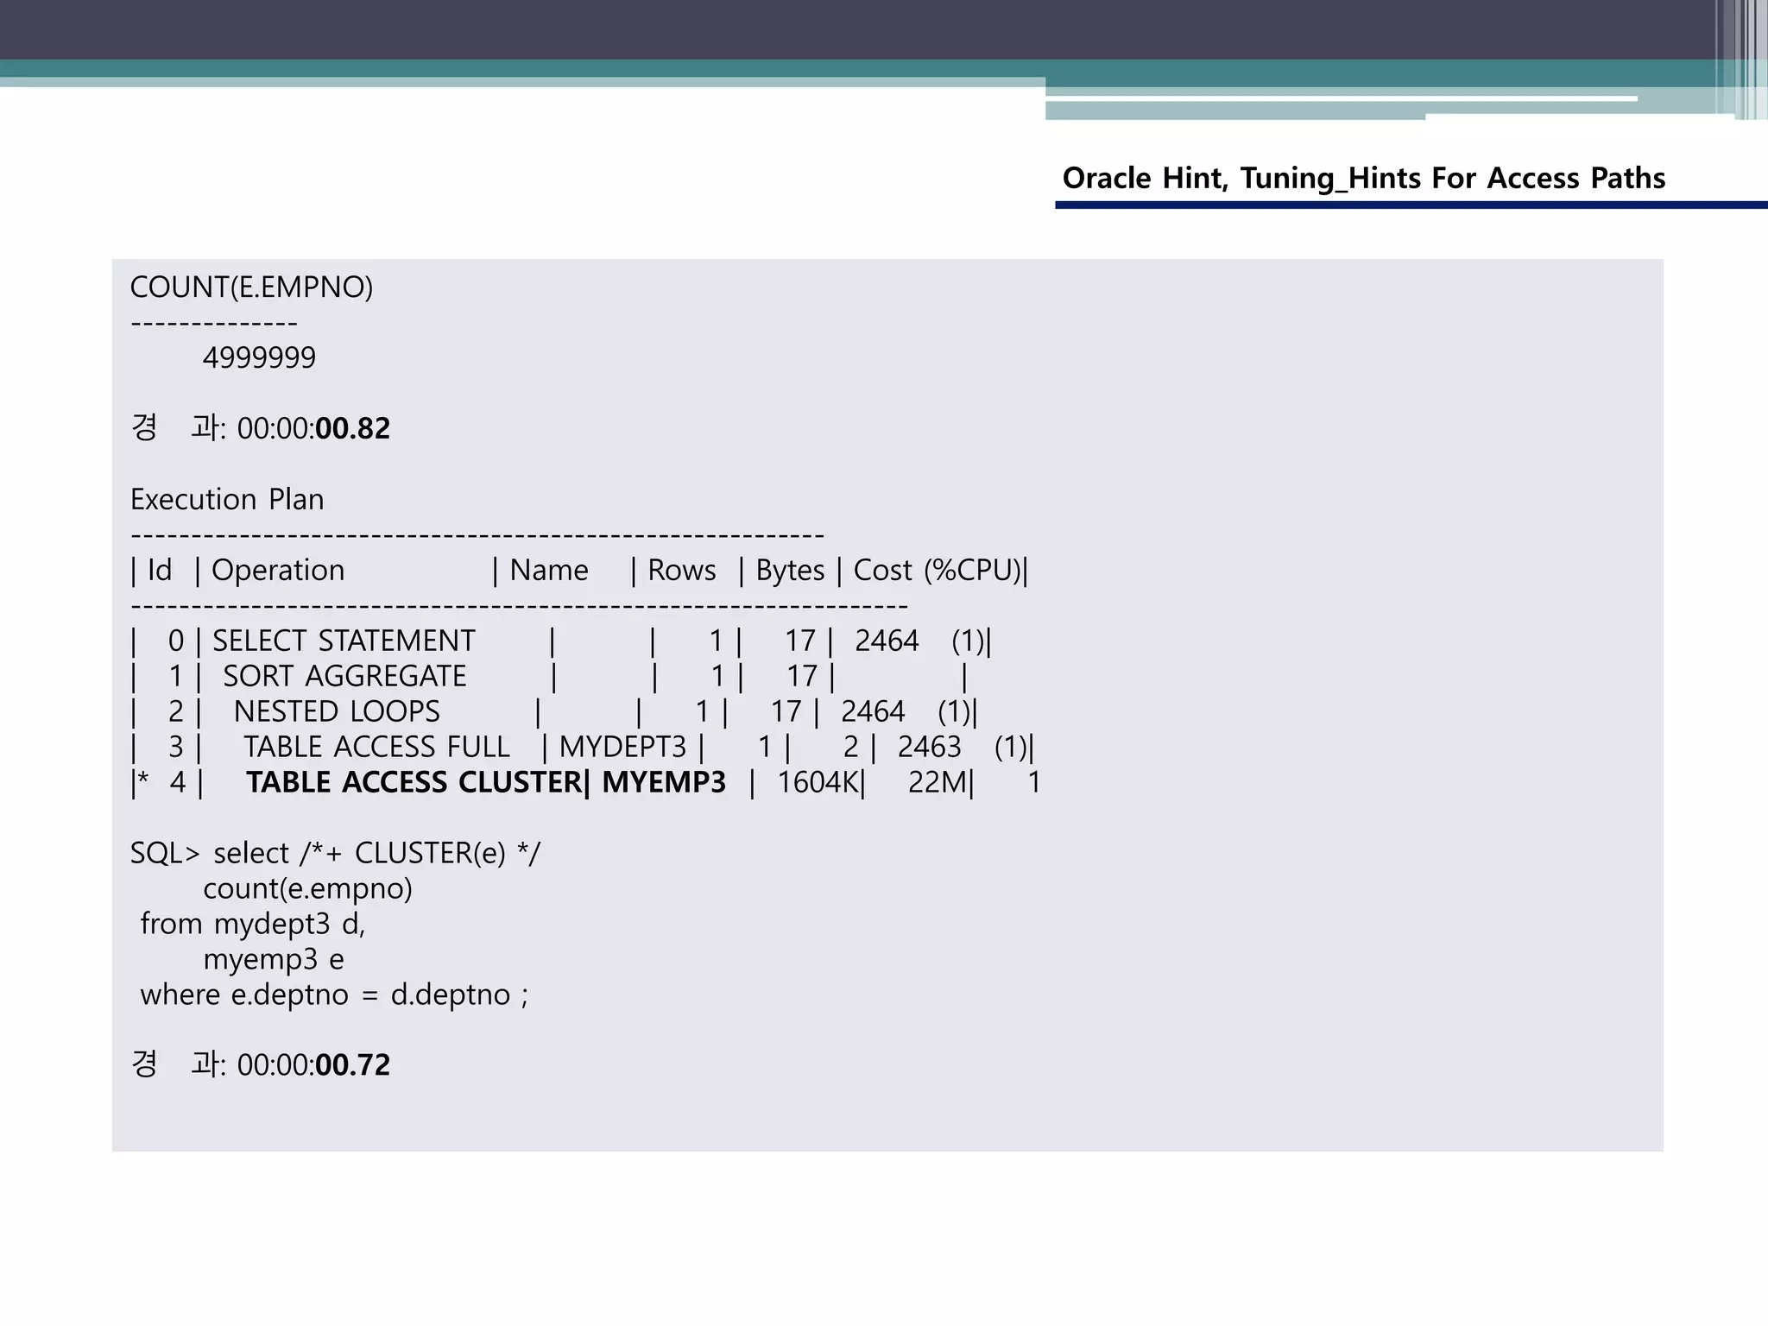Click the 'myemp3 e' line in query
1768x1326 pixels.
[x=274, y=960]
